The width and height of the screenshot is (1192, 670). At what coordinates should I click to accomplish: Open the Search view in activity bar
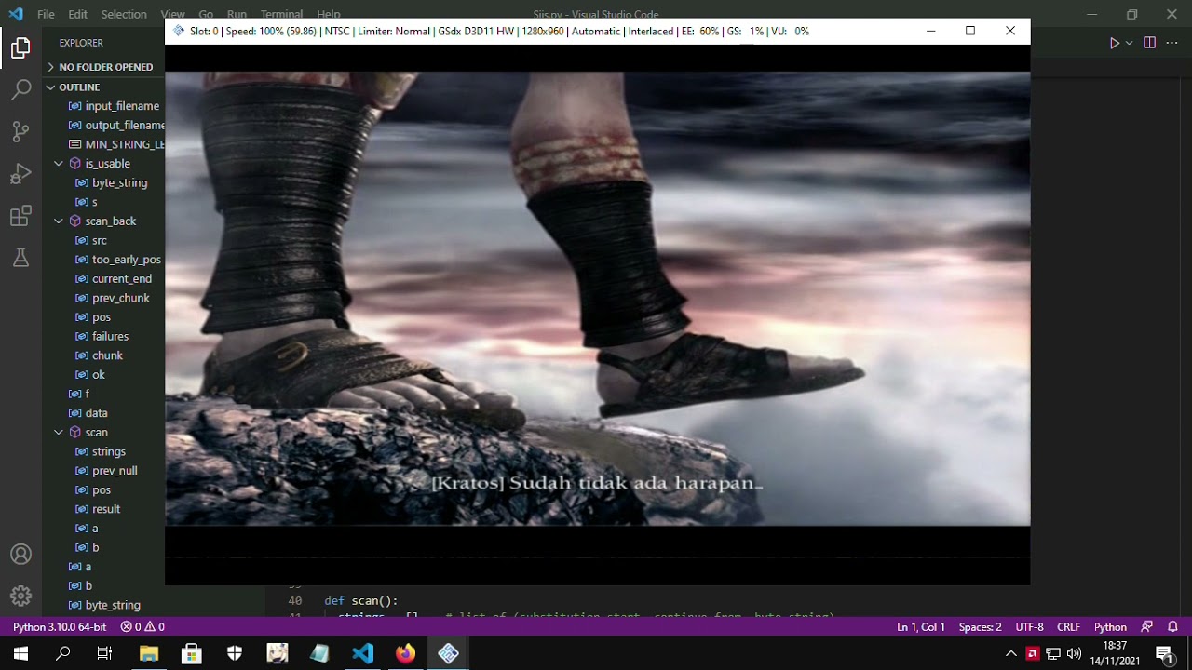click(x=20, y=90)
